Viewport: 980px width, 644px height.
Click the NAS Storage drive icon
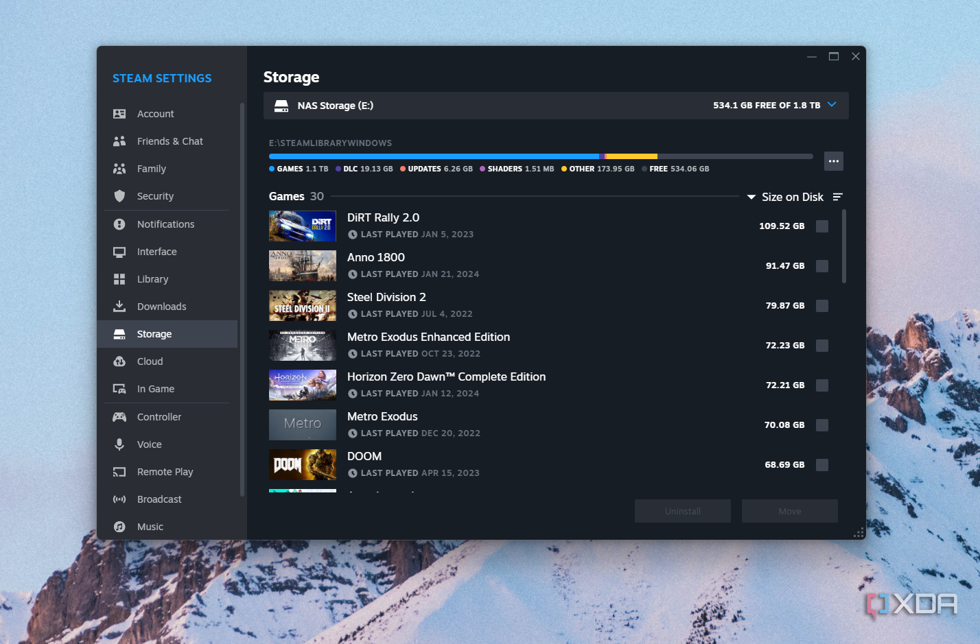click(281, 106)
